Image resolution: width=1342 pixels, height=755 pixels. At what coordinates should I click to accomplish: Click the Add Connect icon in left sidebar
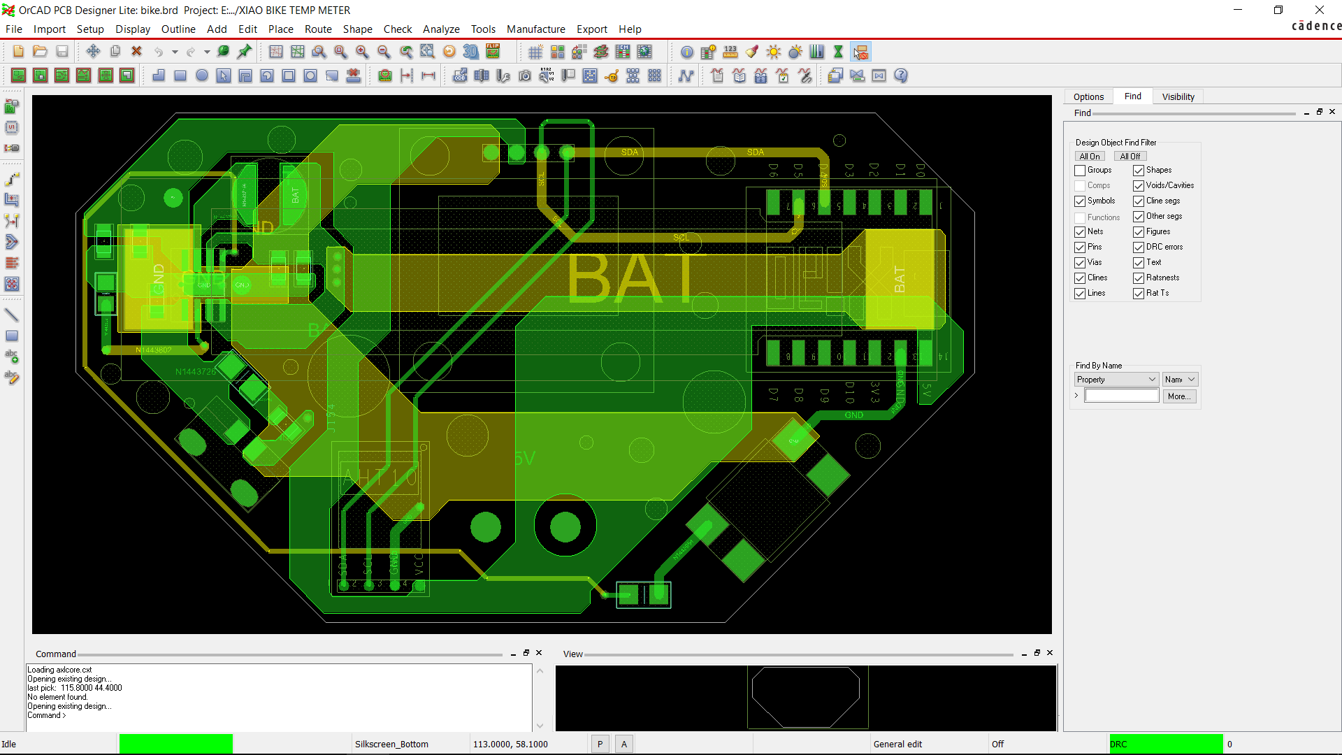click(x=12, y=178)
